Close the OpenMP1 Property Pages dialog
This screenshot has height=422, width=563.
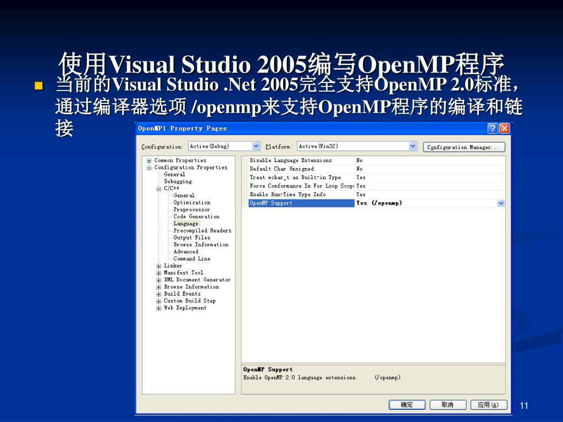(x=504, y=129)
